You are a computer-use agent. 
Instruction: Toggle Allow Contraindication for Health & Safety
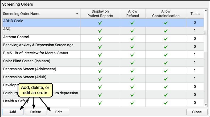tap(166, 103)
